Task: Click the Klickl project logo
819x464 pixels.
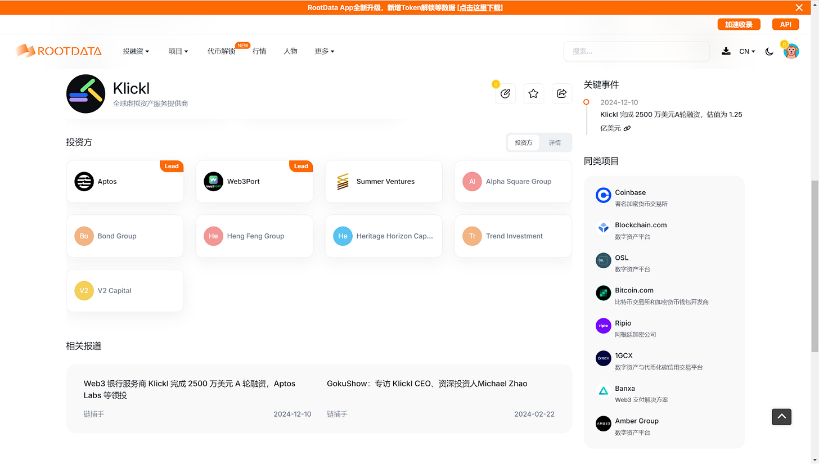Action: click(x=85, y=94)
